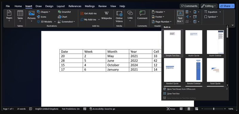Open Quick Parts icon

(x=187, y=12)
